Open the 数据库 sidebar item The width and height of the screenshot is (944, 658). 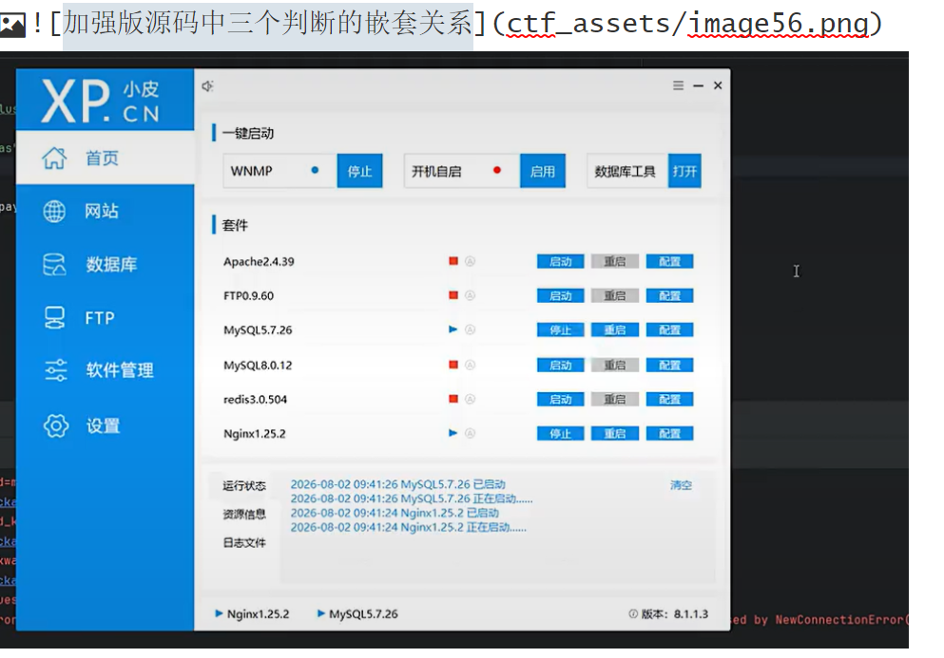105,264
